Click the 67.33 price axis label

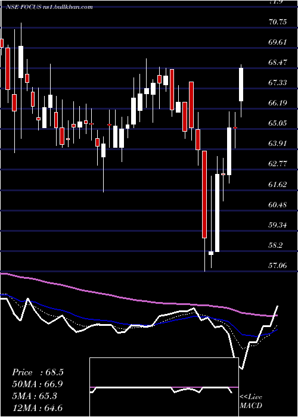[278, 83]
